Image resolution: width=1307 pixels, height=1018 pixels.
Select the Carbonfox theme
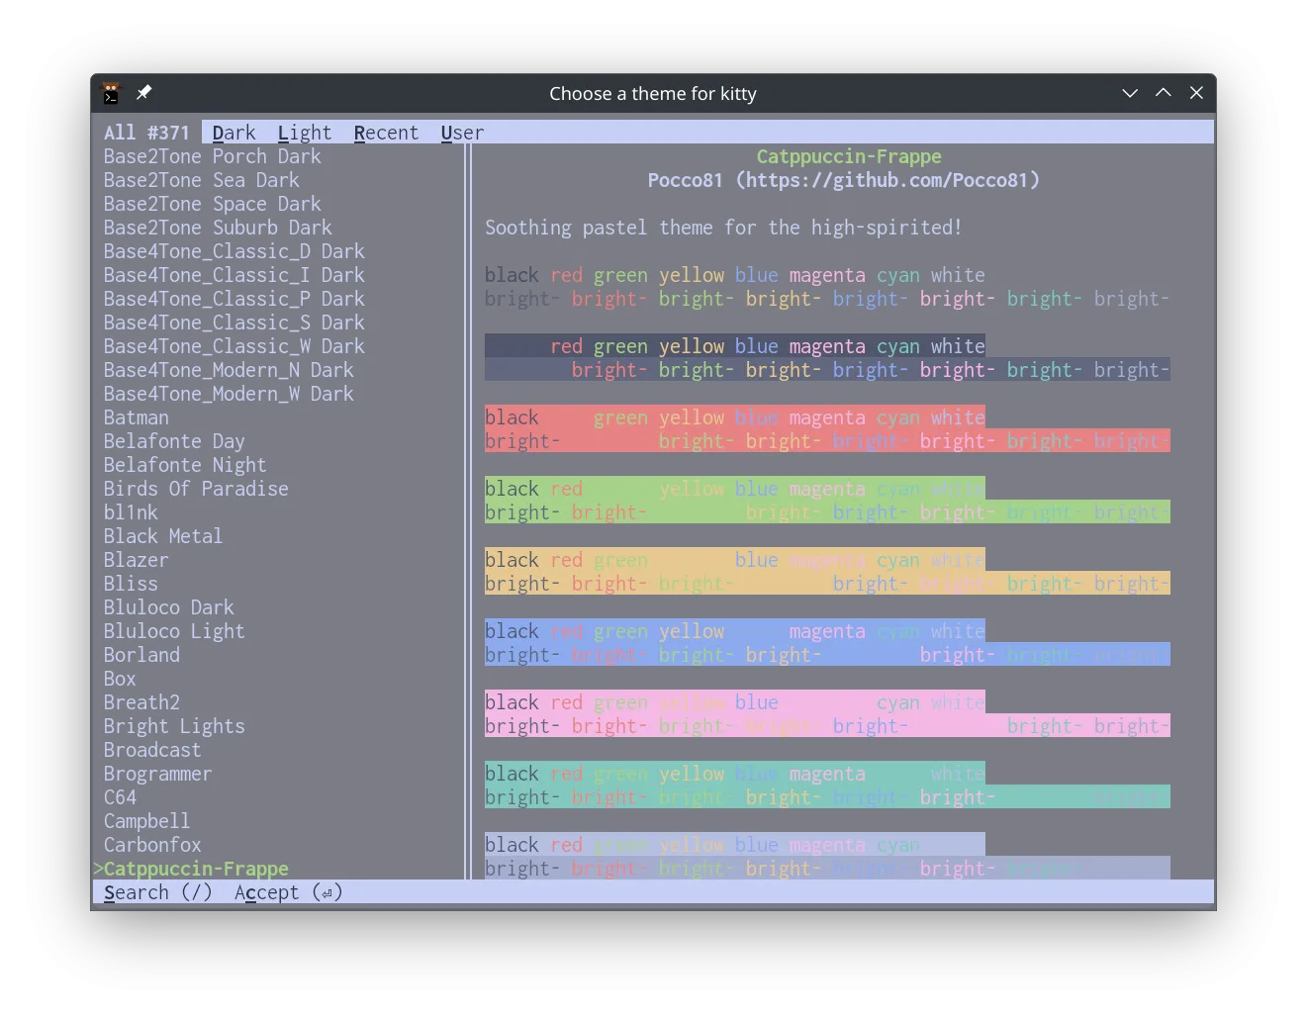click(x=152, y=844)
